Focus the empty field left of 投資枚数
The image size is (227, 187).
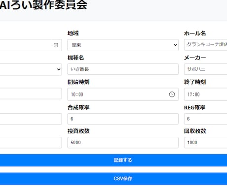click(31, 143)
